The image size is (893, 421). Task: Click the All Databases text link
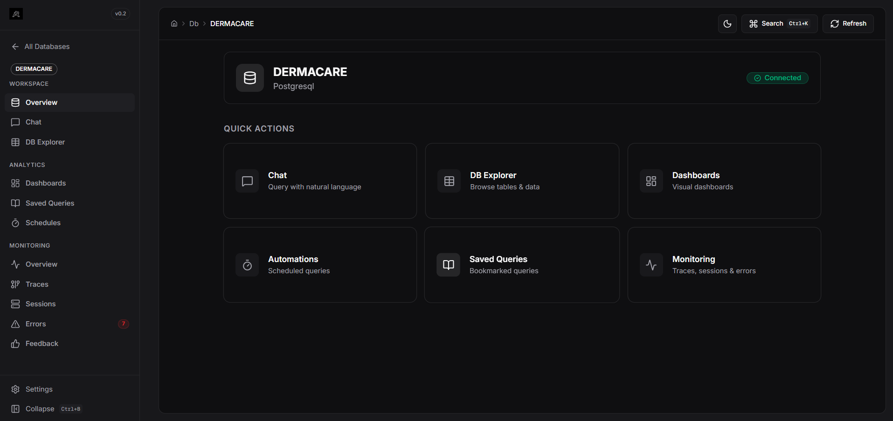pyautogui.click(x=47, y=47)
